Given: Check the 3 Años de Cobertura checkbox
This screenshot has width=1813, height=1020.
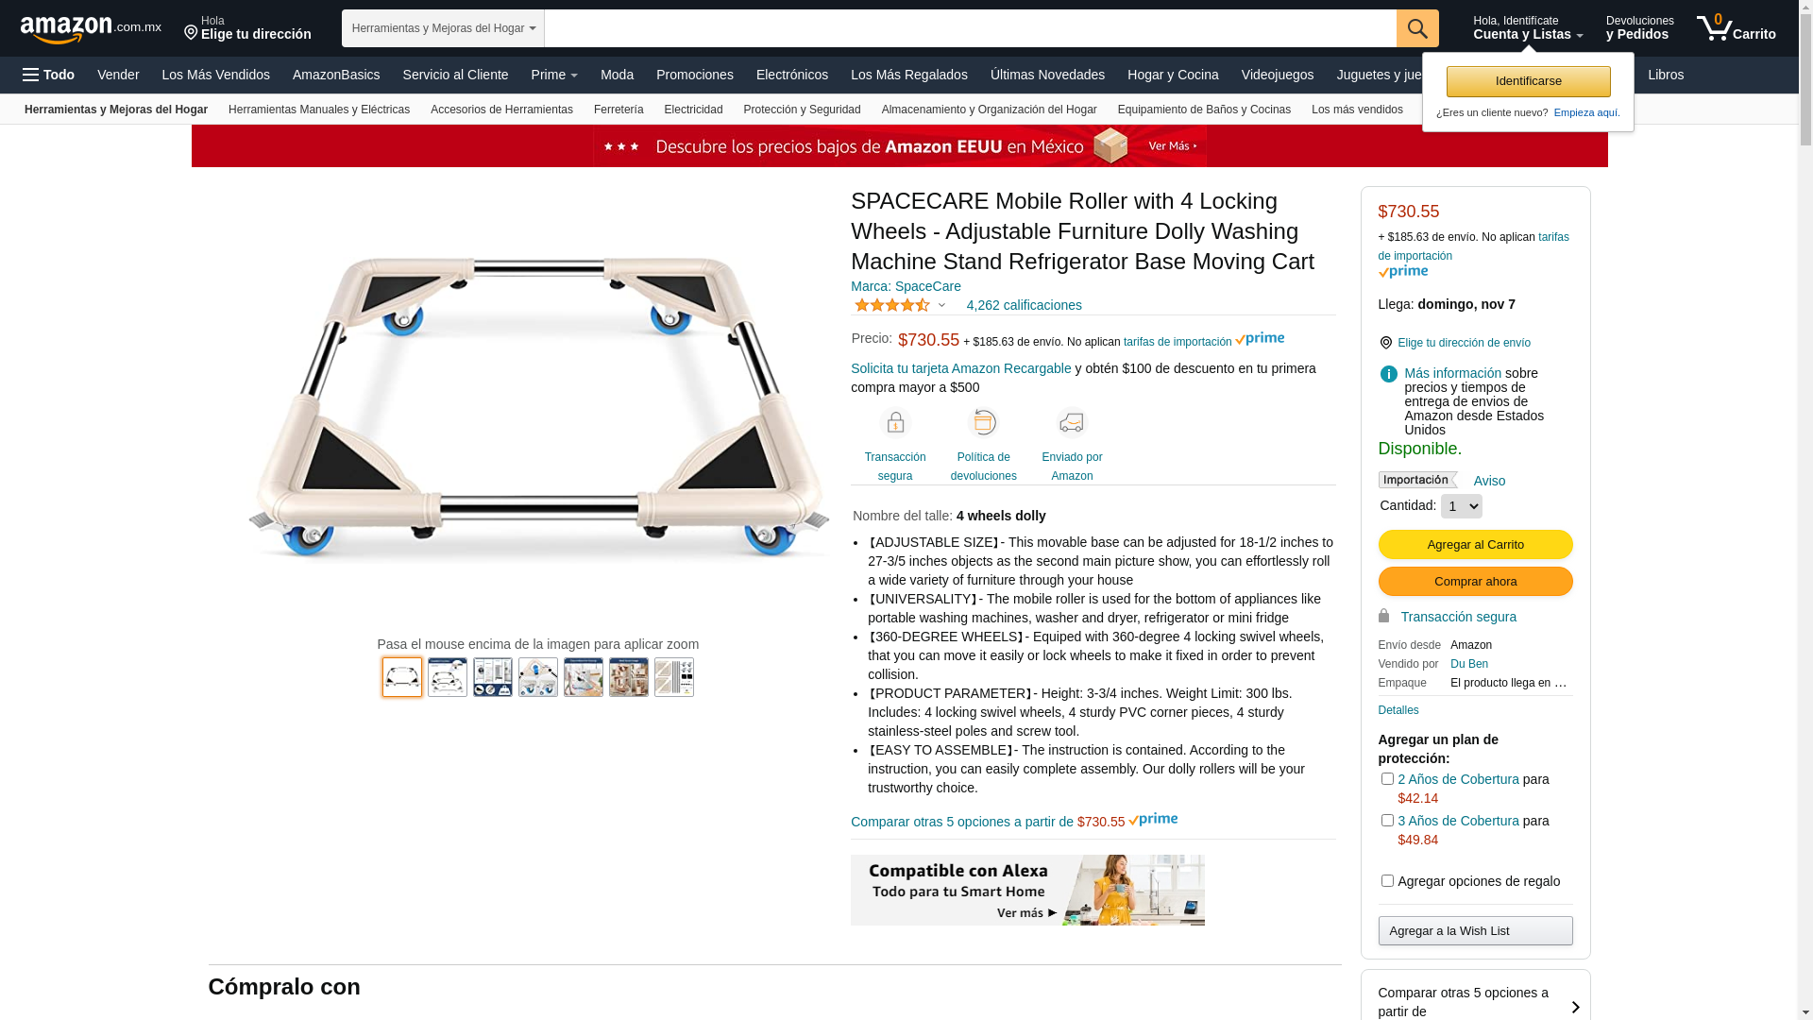Looking at the screenshot, I should pos(1387,821).
